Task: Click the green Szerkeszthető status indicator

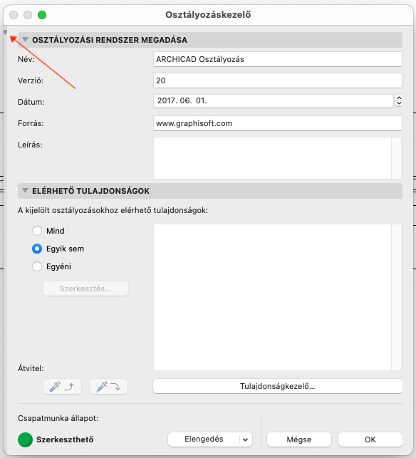Action: click(x=25, y=439)
